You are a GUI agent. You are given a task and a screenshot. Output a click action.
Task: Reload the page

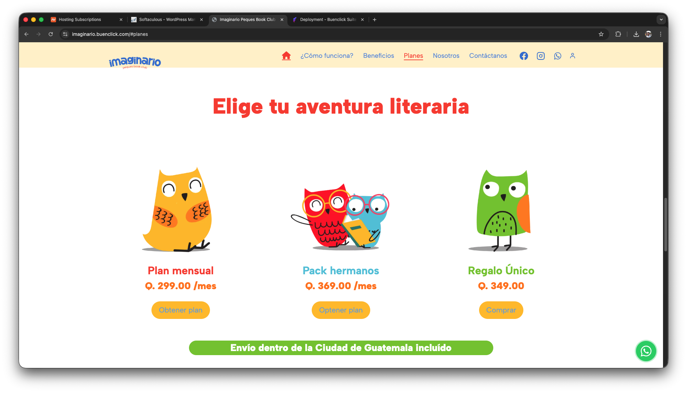51,34
